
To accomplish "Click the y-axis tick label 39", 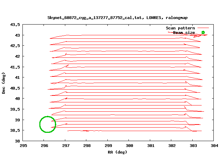I will click(x=18, y=120).
